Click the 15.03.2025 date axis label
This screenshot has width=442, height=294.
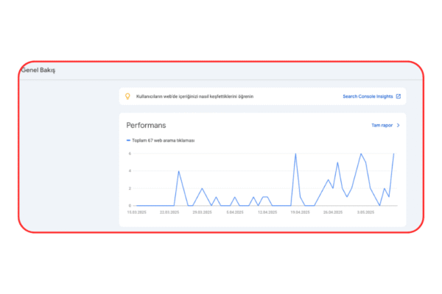click(x=138, y=212)
